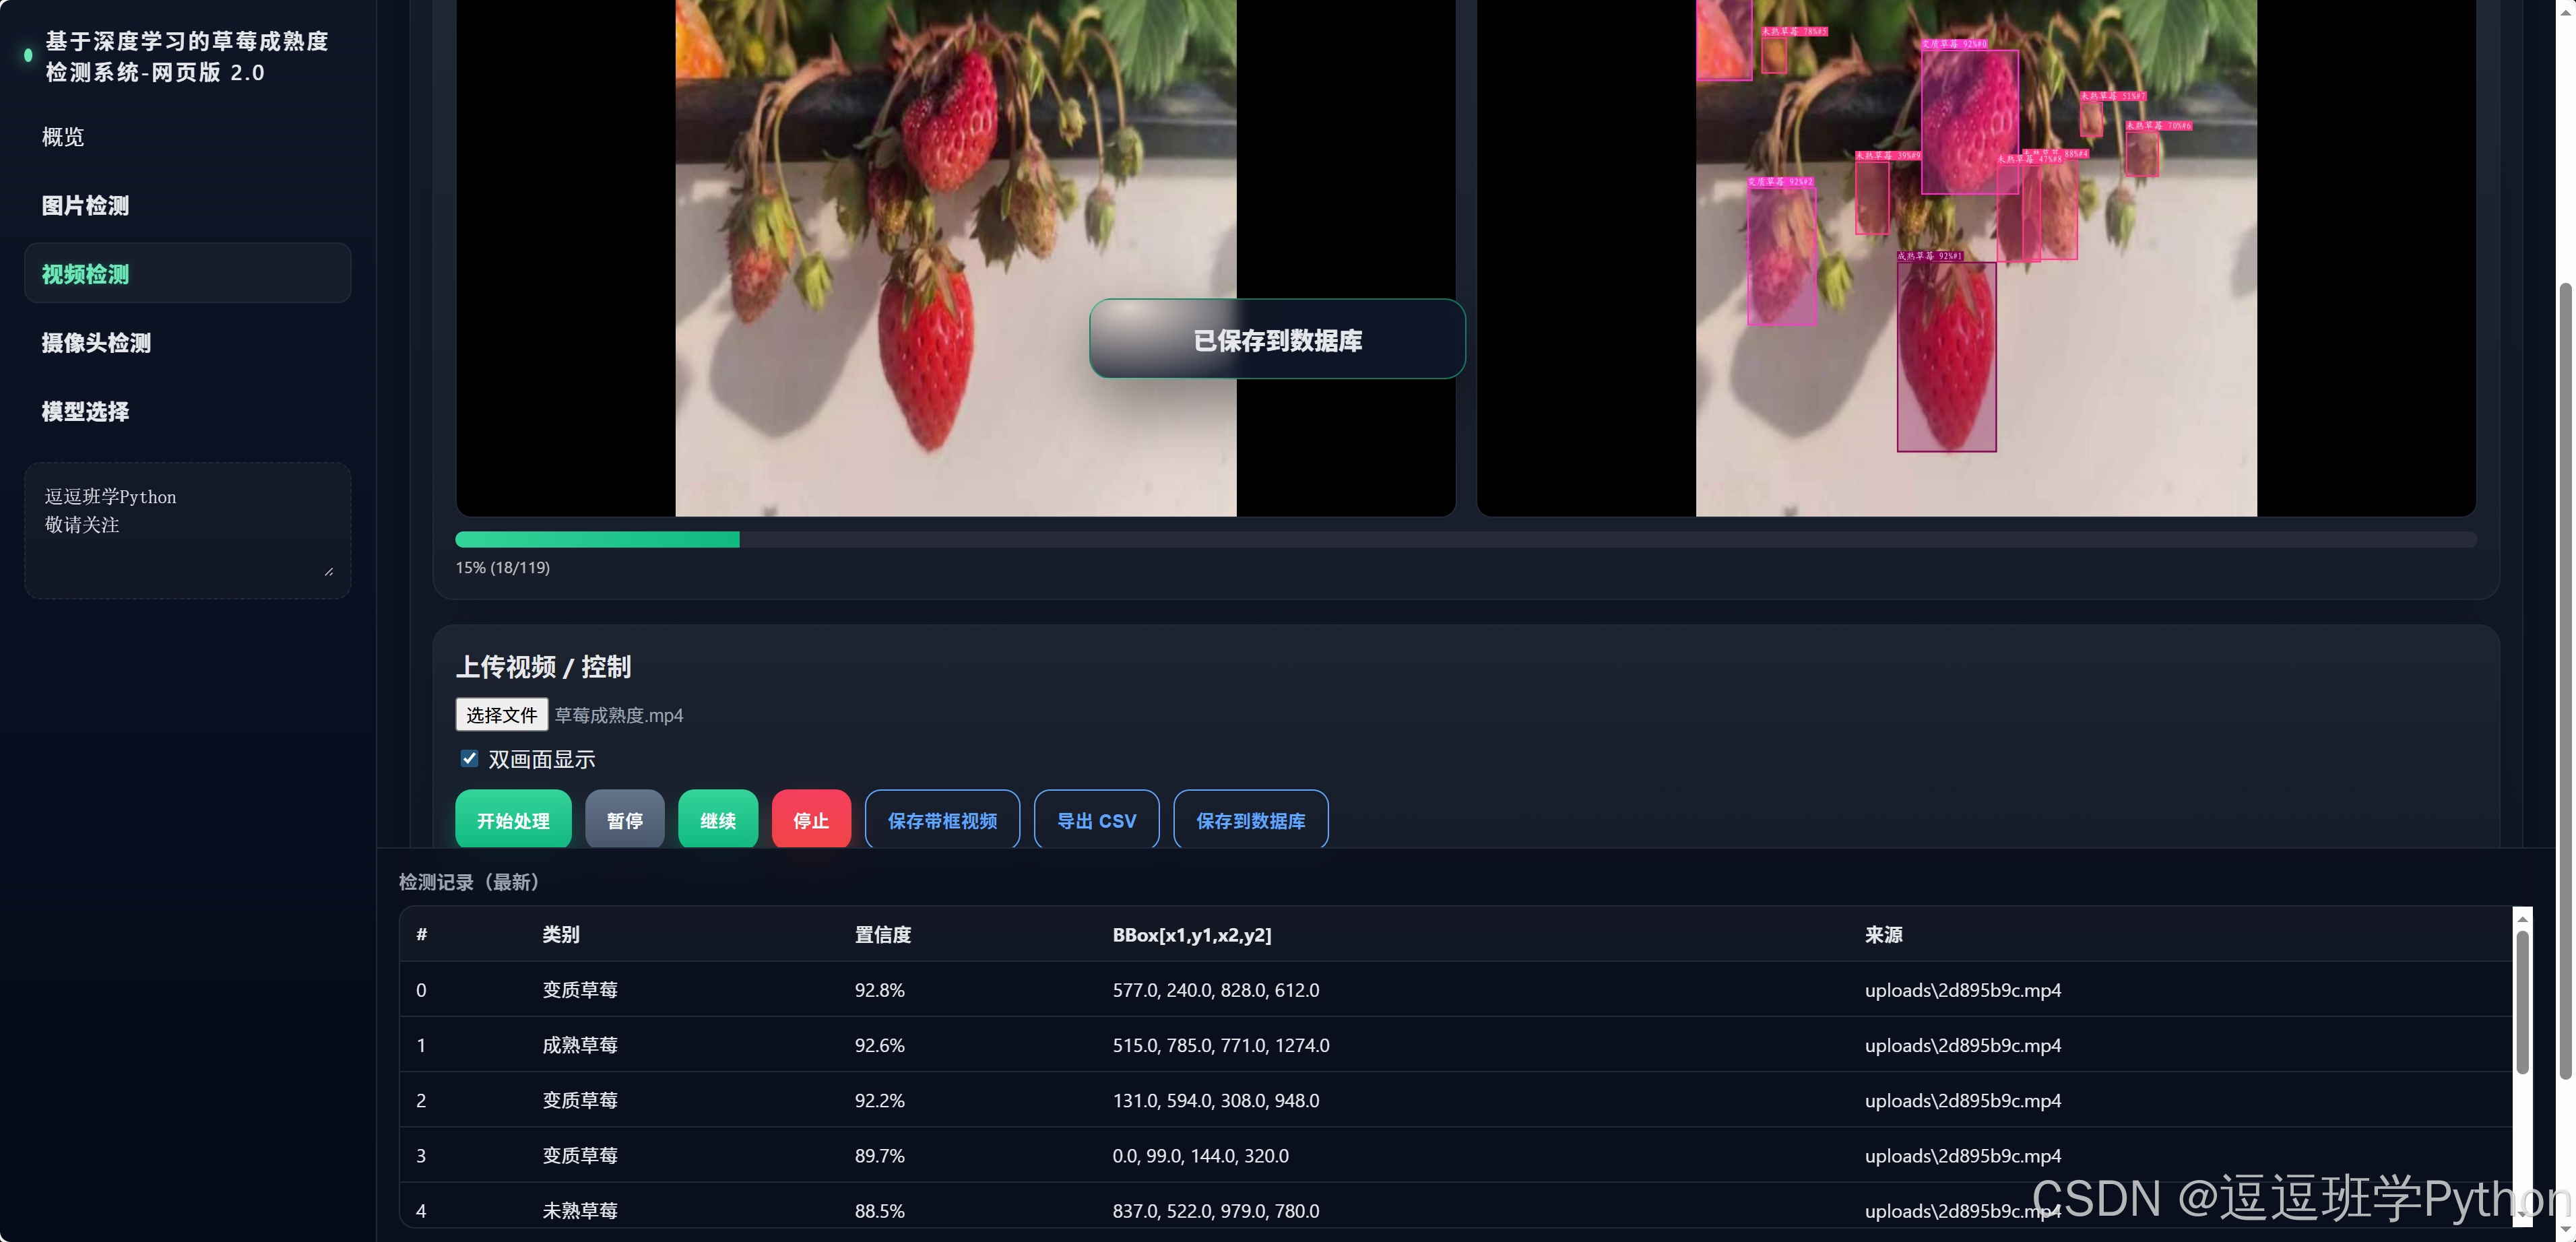The width and height of the screenshot is (2576, 1242).
Task: Click the green video progress bar
Action: [x=597, y=540]
